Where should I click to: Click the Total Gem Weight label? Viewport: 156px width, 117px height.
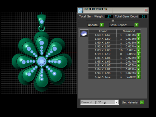coord(91,17)
